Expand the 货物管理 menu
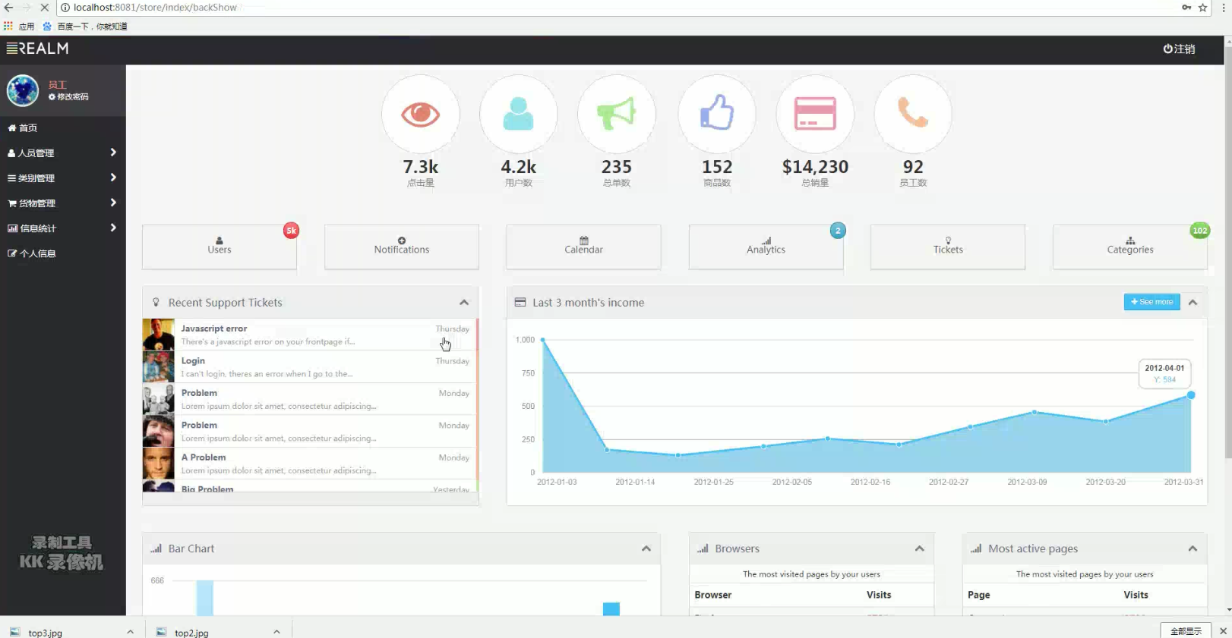The height and width of the screenshot is (638, 1232). (x=63, y=203)
